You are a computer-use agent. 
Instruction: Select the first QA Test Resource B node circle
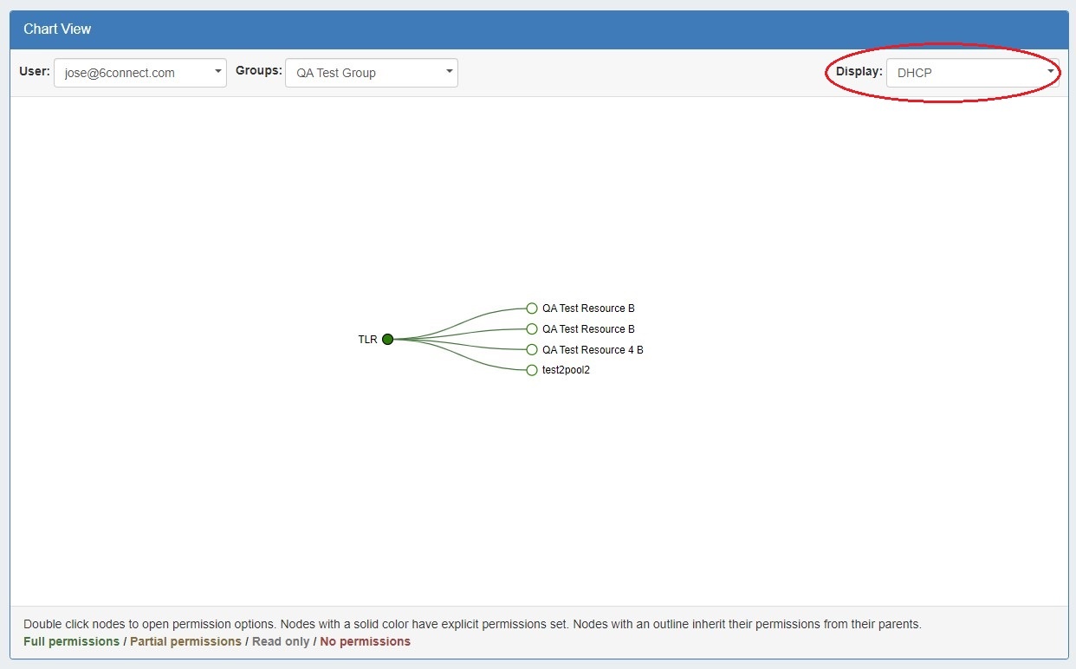(x=532, y=309)
